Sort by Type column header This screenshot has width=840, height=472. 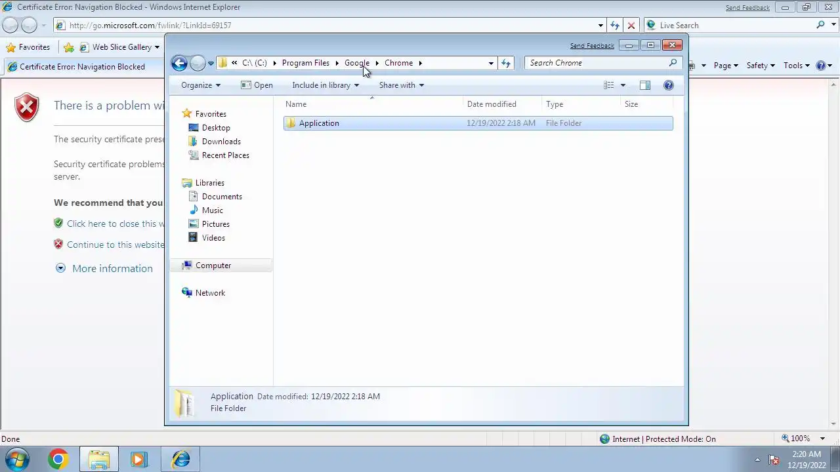(x=581, y=104)
